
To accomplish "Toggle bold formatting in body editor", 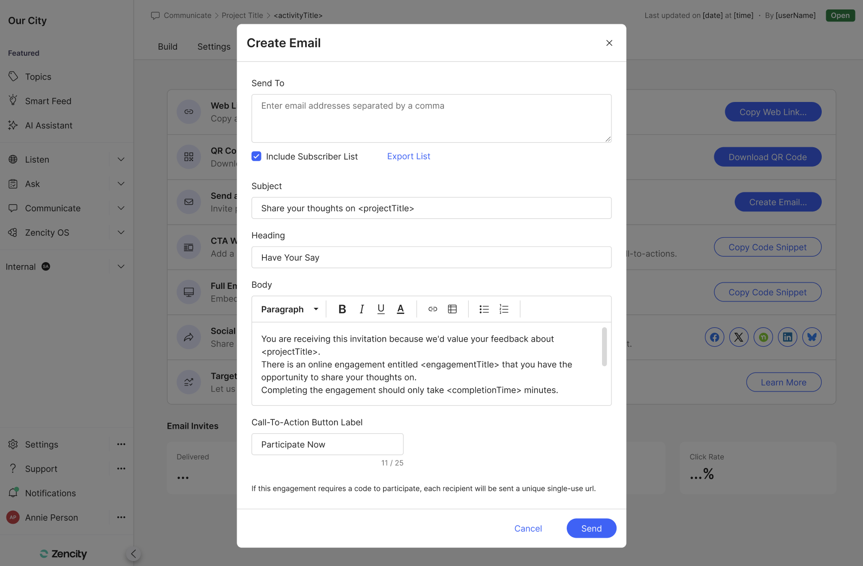I will [x=342, y=309].
